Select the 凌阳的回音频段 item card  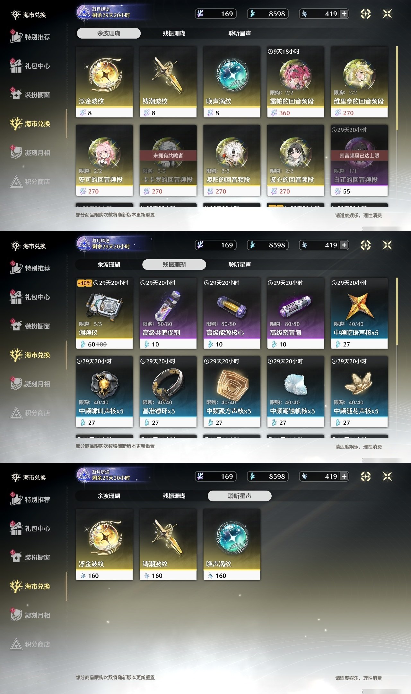[232, 160]
